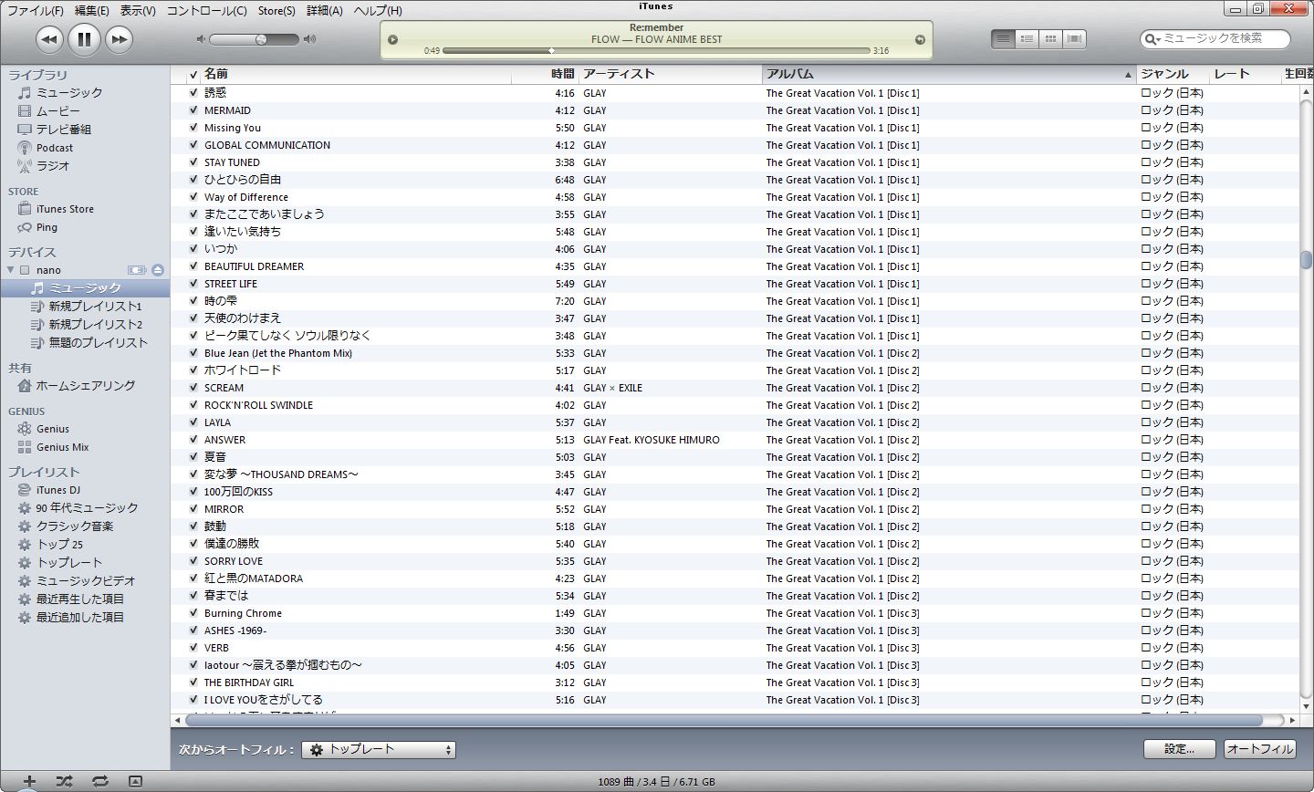Screen dimensions: 1314x792
Task: Open the ファイル(F) menu
Action: (x=36, y=11)
